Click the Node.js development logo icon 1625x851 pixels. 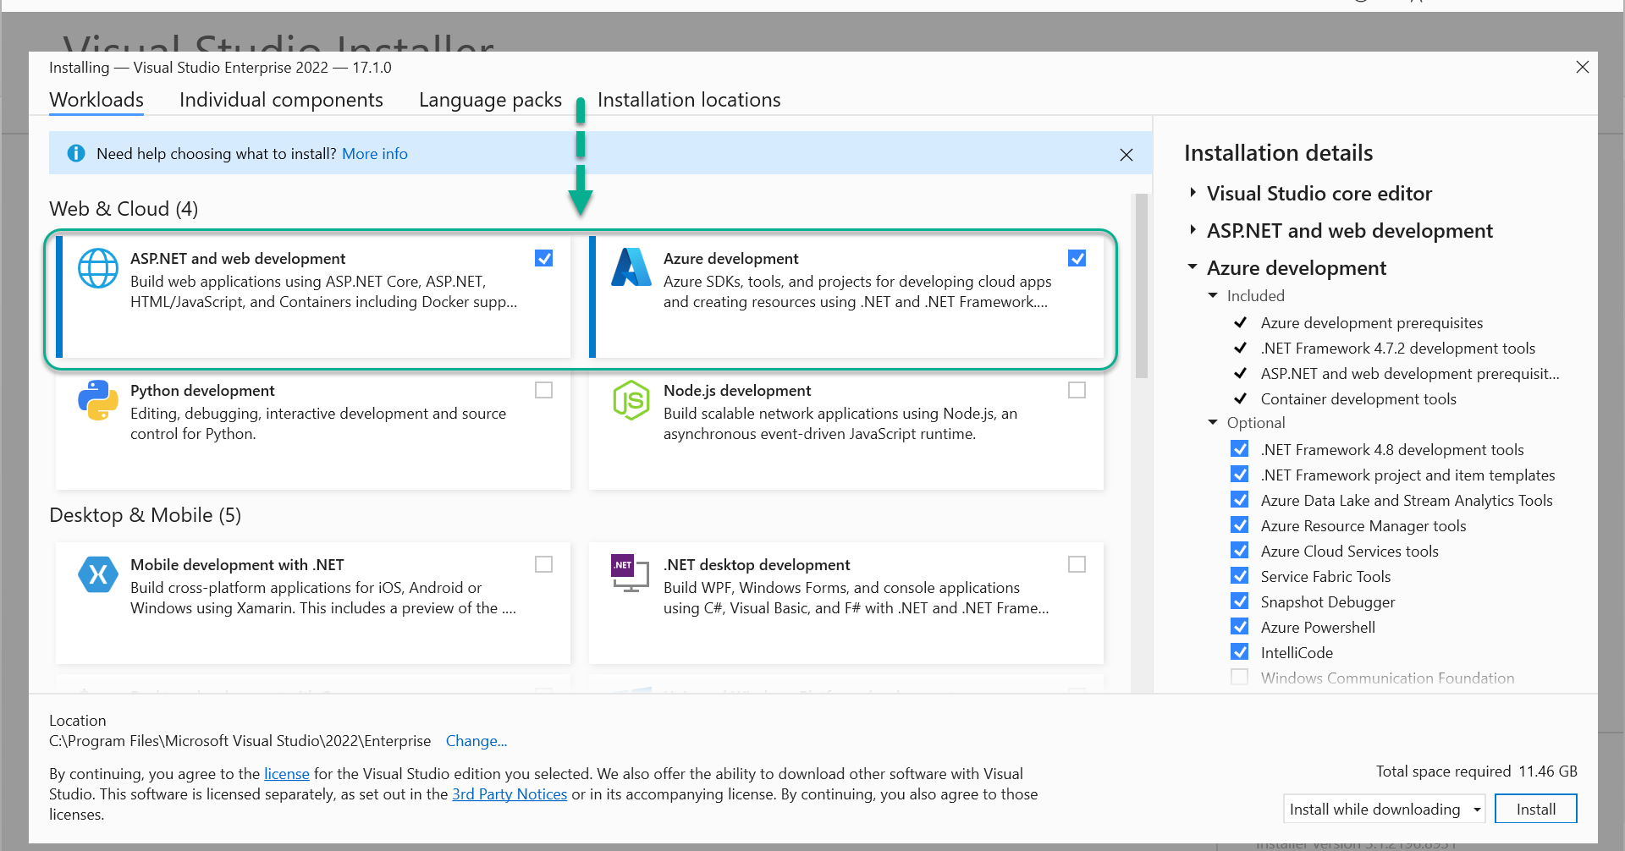pyautogui.click(x=631, y=400)
